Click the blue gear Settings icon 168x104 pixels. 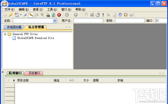click(x=120, y=15)
